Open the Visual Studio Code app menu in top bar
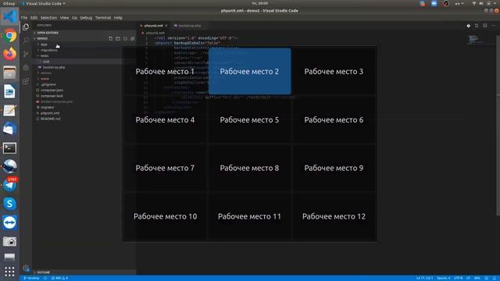Viewport: 500px width, 281px height. pyautogui.click(x=44, y=3)
